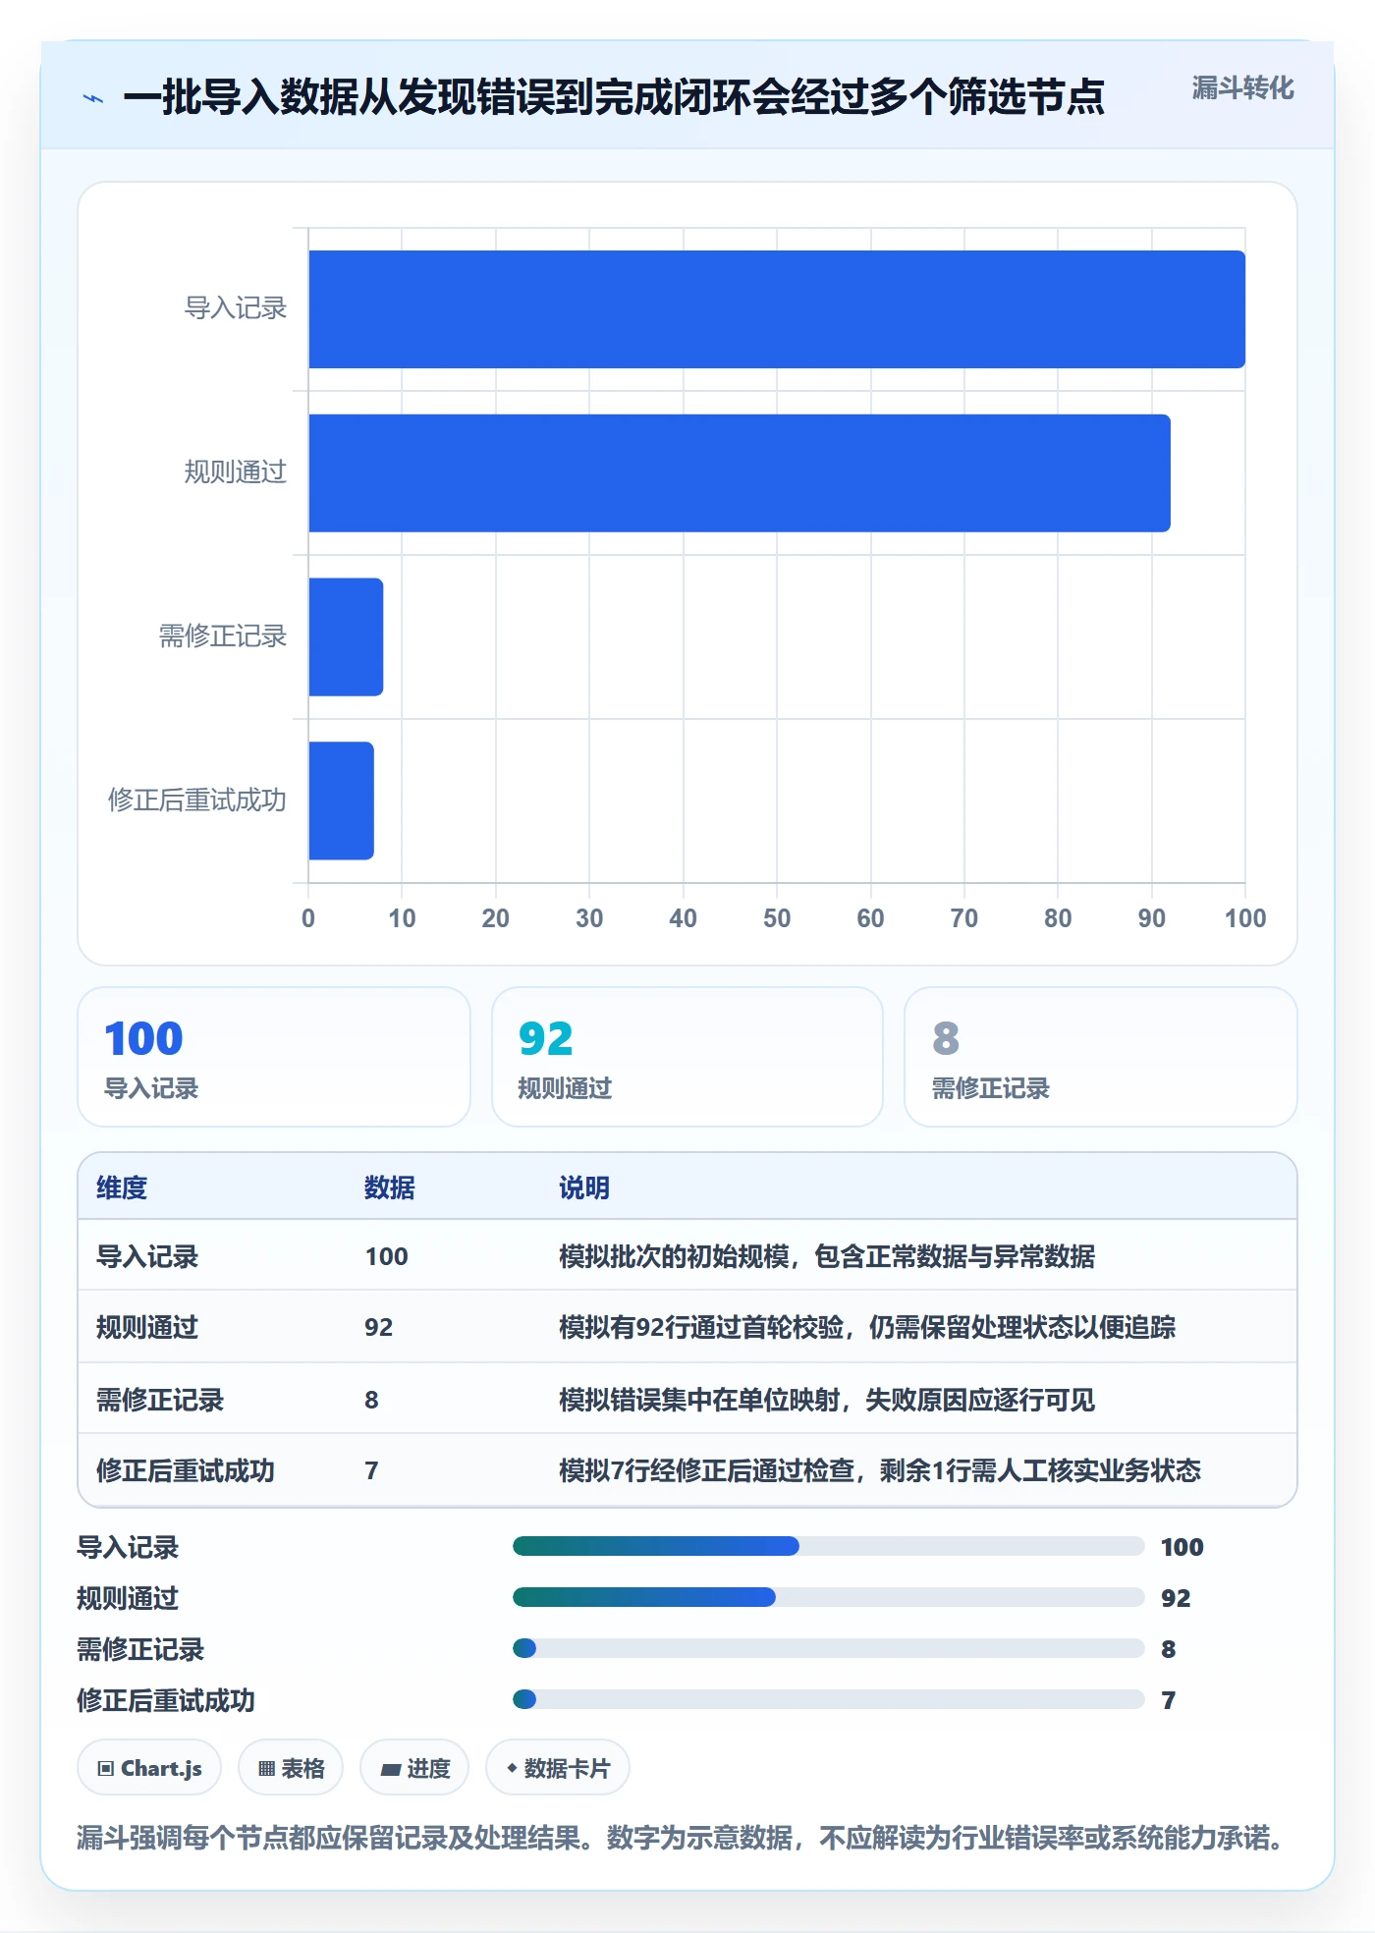This screenshot has height=1933, width=1375.
Task: Click the 导入记录 bar in chart
Action: pyautogui.click(x=777, y=309)
